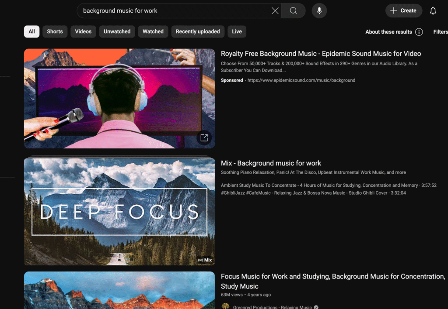
Task: Select the Recently uploaded filter chip
Action: pyautogui.click(x=198, y=31)
